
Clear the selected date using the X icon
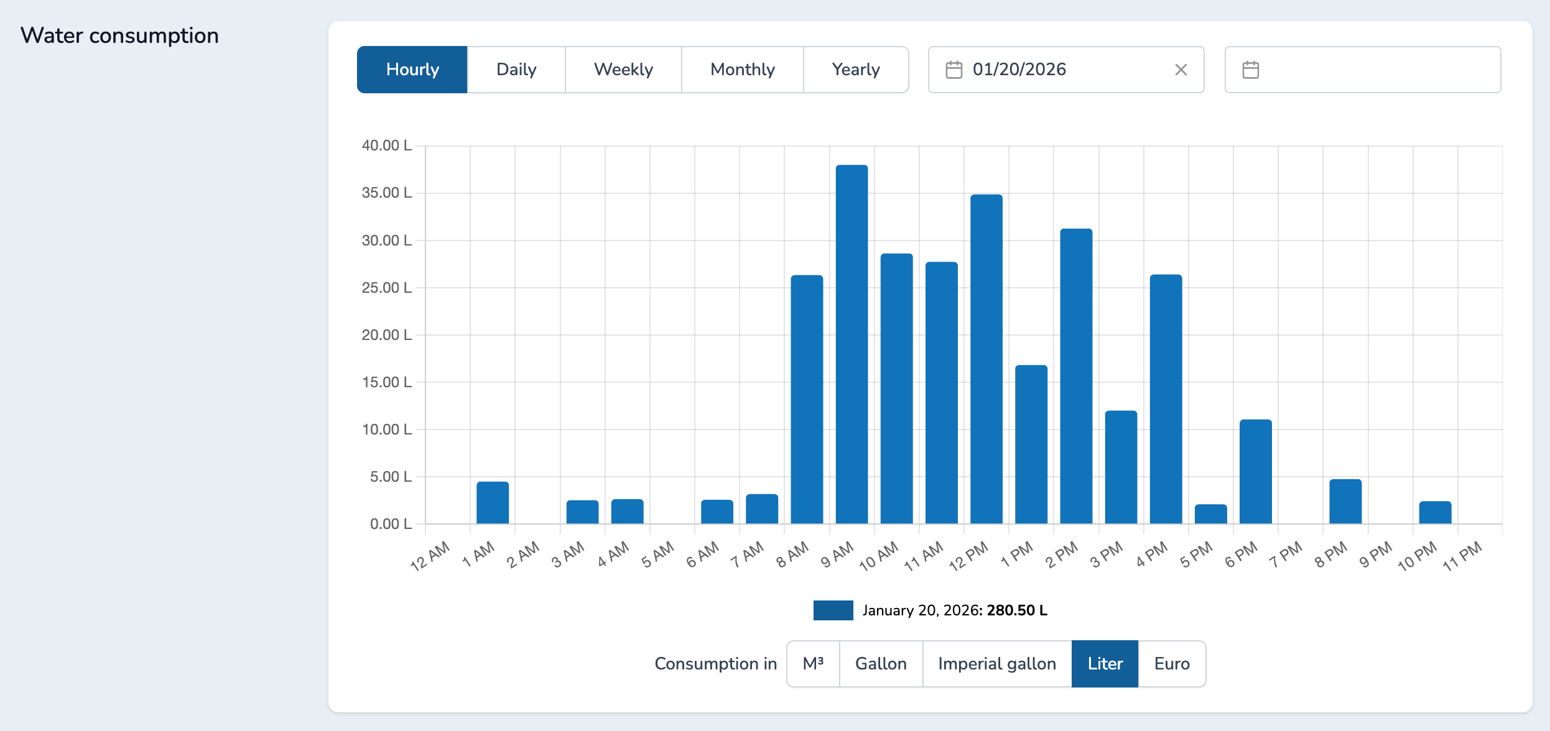point(1181,70)
